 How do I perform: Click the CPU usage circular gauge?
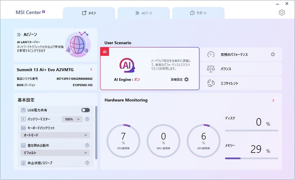click(x=123, y=141)
